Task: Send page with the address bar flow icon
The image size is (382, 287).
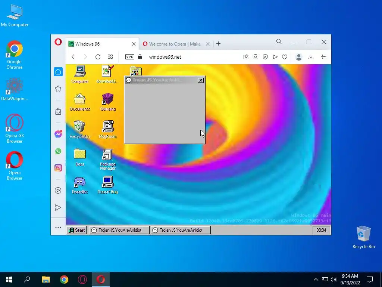Action: (275, 57)
